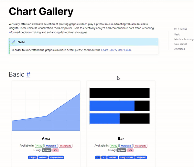Click the # anchor beside Basic heading
The height and width of the screenshot is (167, 194).
(x=28, y=74)
